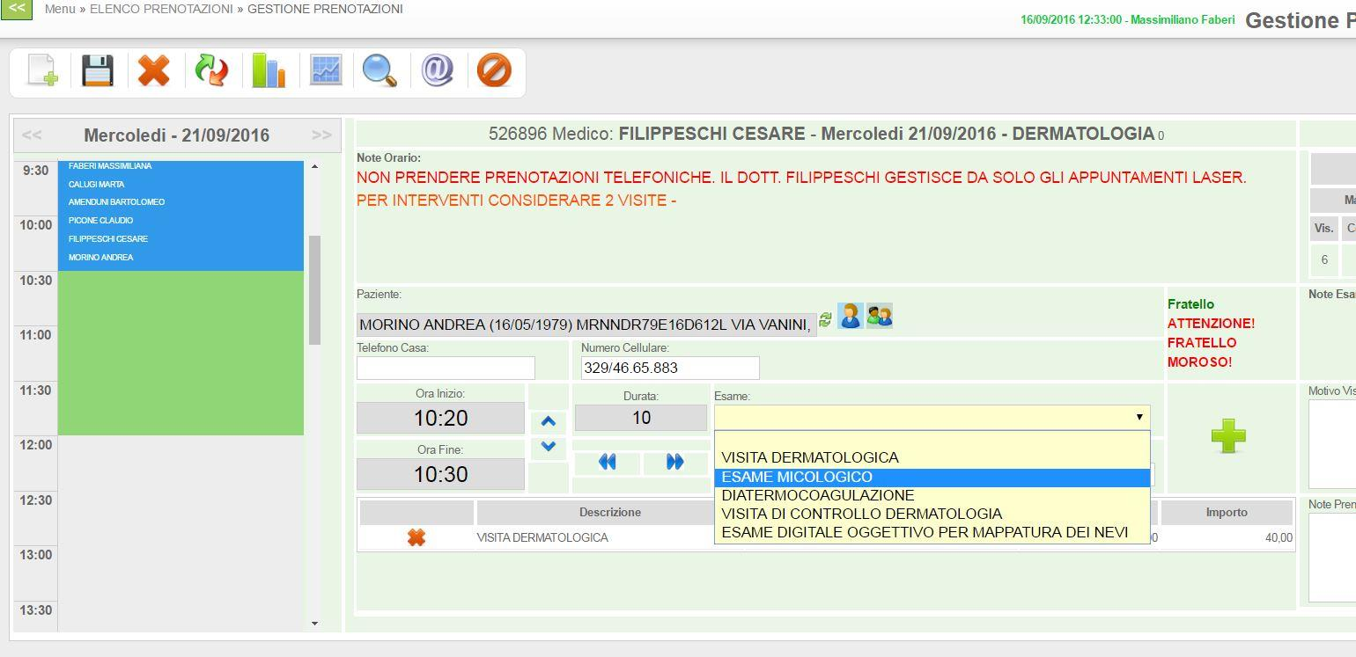The width and height of the screenshot is (1356, 657).
Task: Click the schedule scrollbar down arrow
Action: coord(315,624)
